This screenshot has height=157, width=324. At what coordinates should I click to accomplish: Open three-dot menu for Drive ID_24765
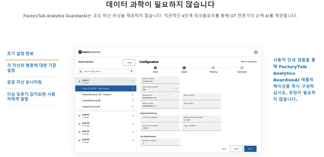click(133, 88)
